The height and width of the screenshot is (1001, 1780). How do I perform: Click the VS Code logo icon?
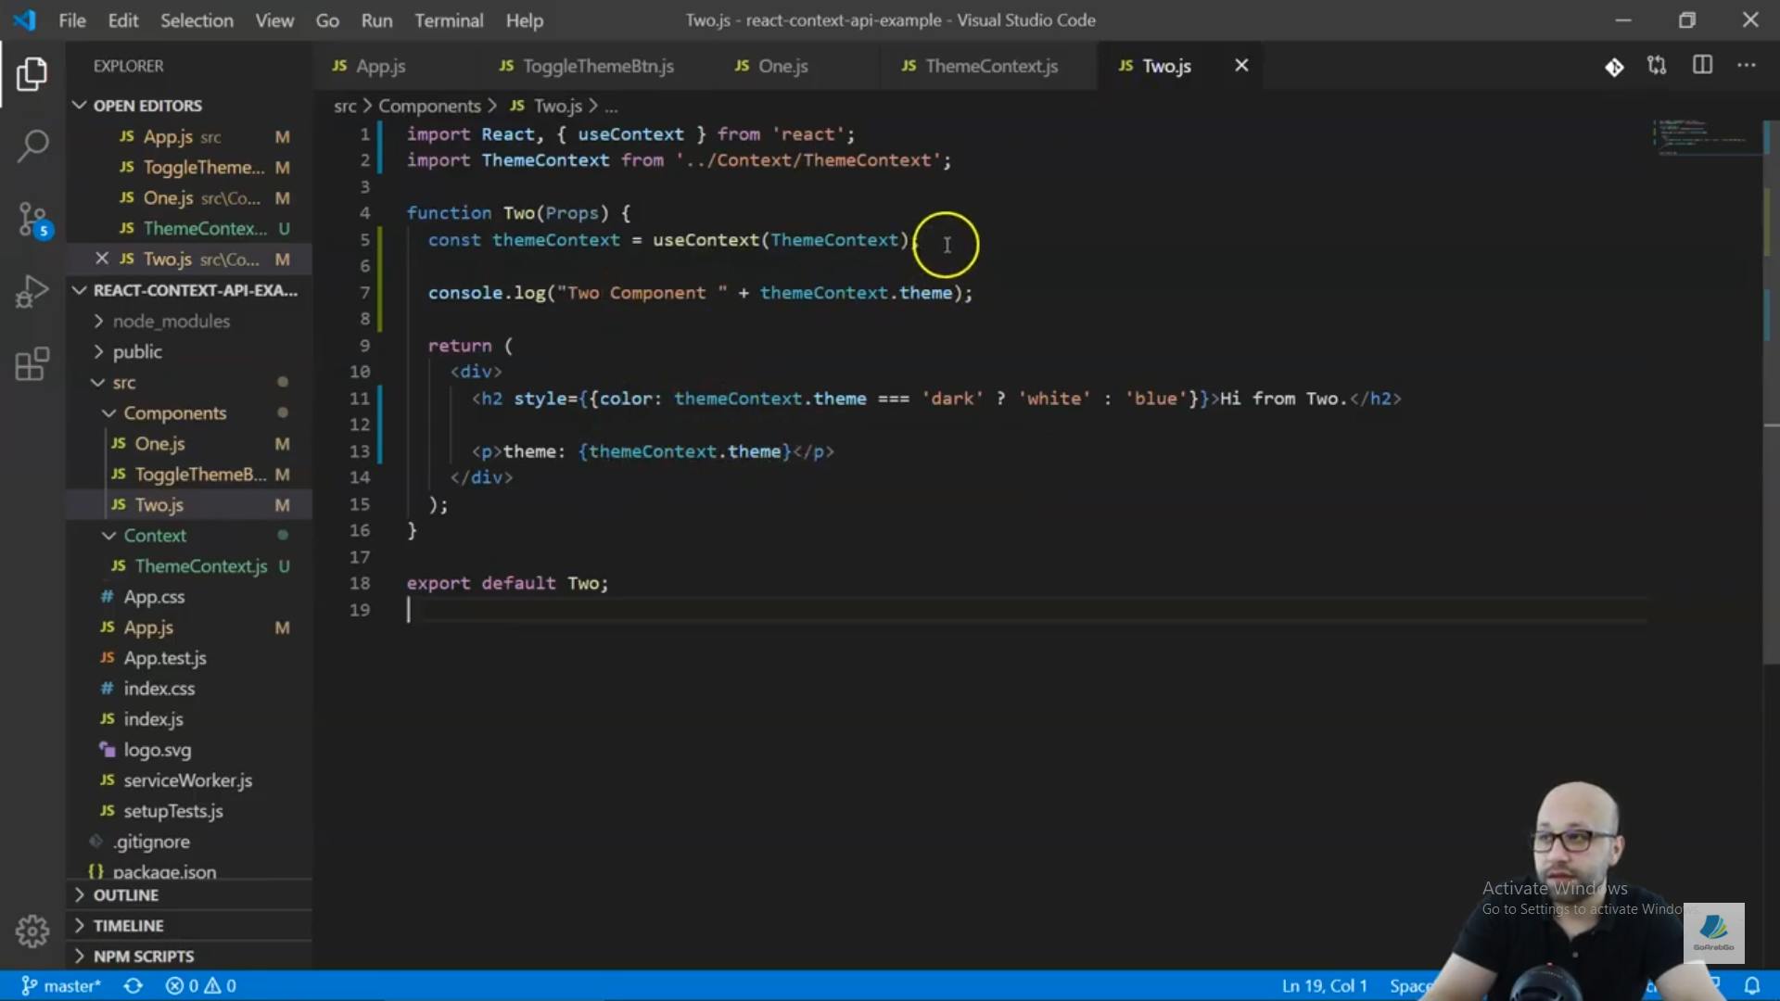pos(25,19)
